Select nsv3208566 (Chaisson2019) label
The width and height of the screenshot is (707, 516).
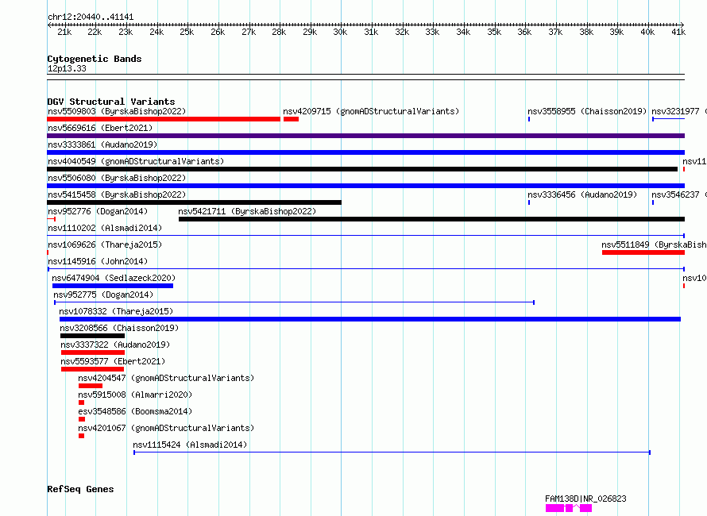pyautogui.click(x=119, y=328)
